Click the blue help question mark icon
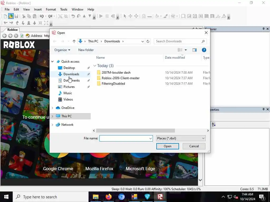This screenshot has height=202, width=270. [204, 50]
